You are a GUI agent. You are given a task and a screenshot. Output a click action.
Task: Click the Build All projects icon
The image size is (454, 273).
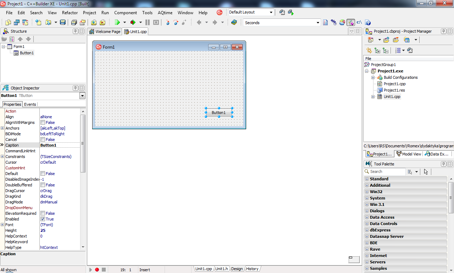pyautogui.click(x=410, y=50)
